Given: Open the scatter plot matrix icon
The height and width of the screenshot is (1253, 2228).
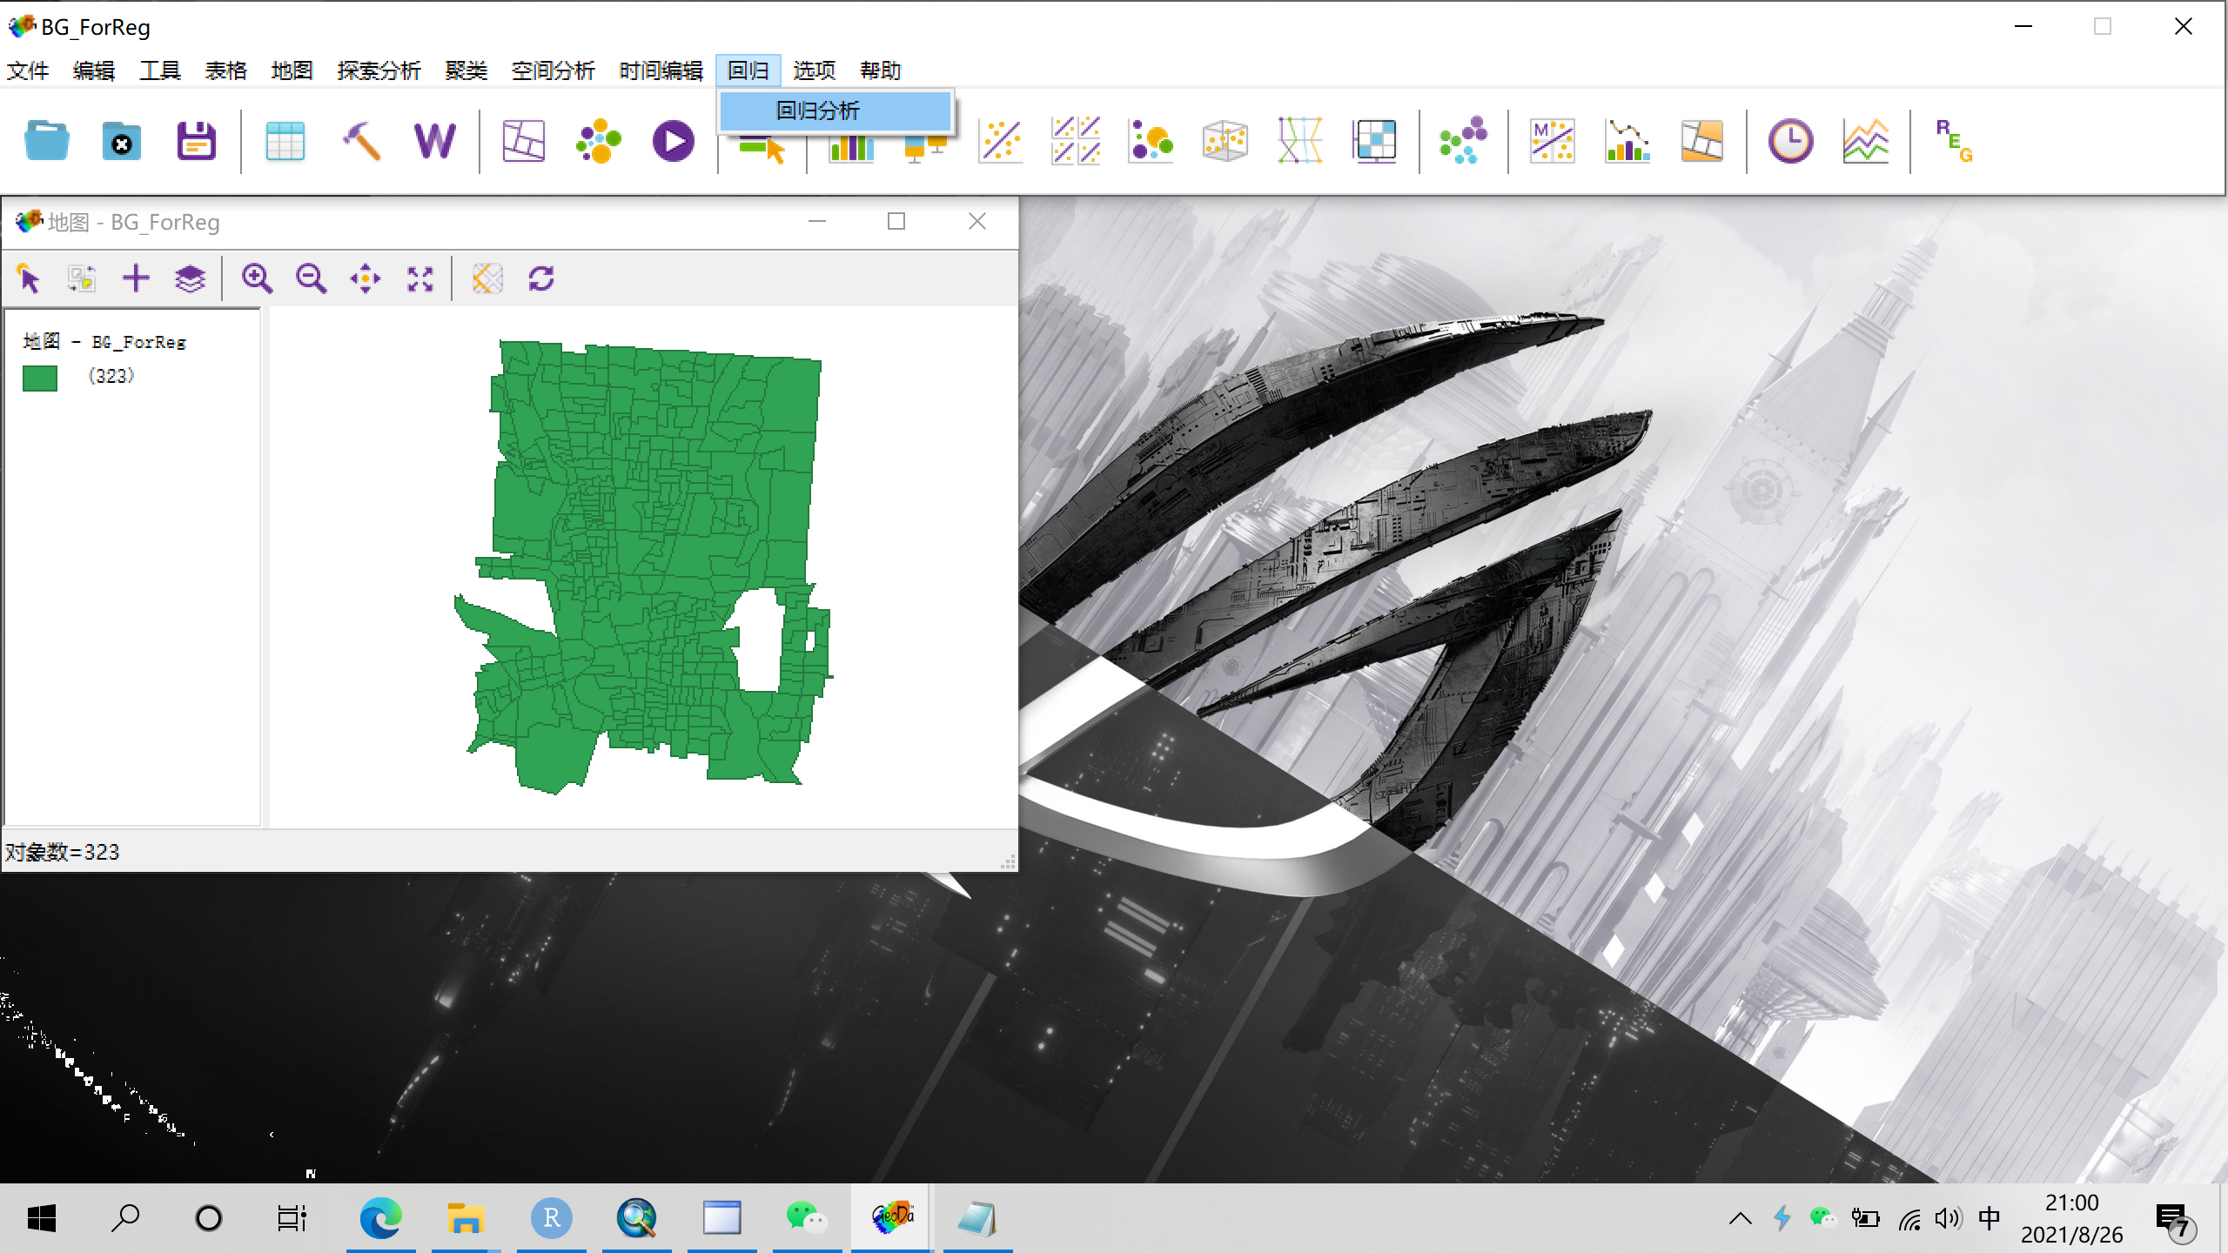Looking at the screenshot, I should [x=1076, y=141].
